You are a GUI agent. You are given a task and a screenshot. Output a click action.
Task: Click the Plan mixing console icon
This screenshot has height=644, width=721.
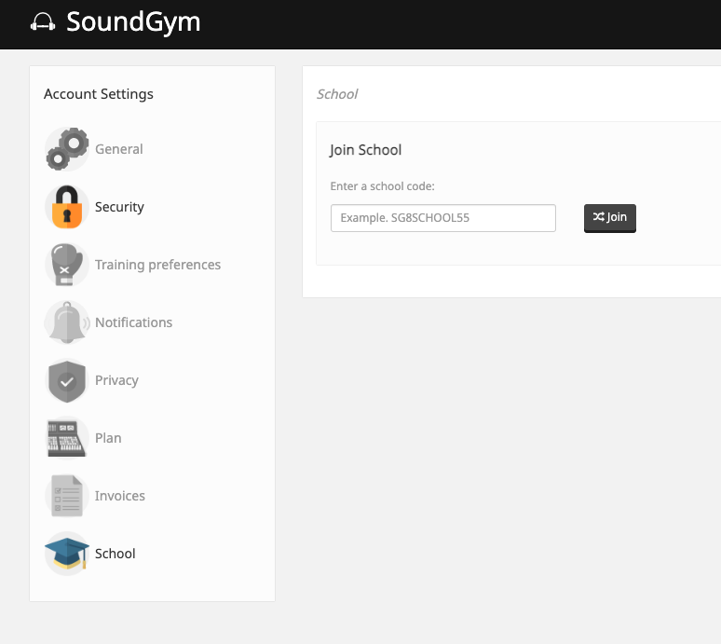[67, 438]
